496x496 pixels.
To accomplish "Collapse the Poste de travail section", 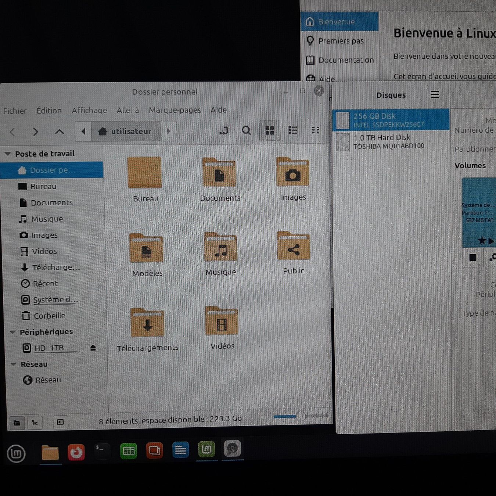I will (x=7, y=154).
